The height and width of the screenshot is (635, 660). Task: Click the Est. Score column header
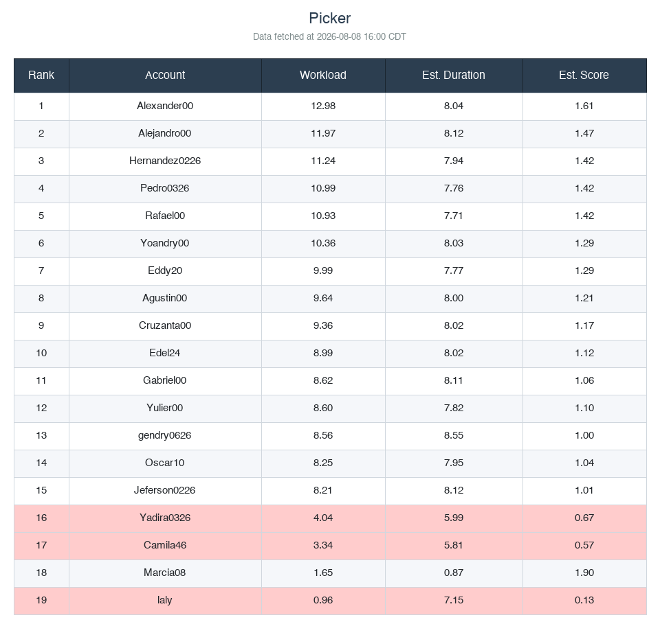click(x=584, y=76)
